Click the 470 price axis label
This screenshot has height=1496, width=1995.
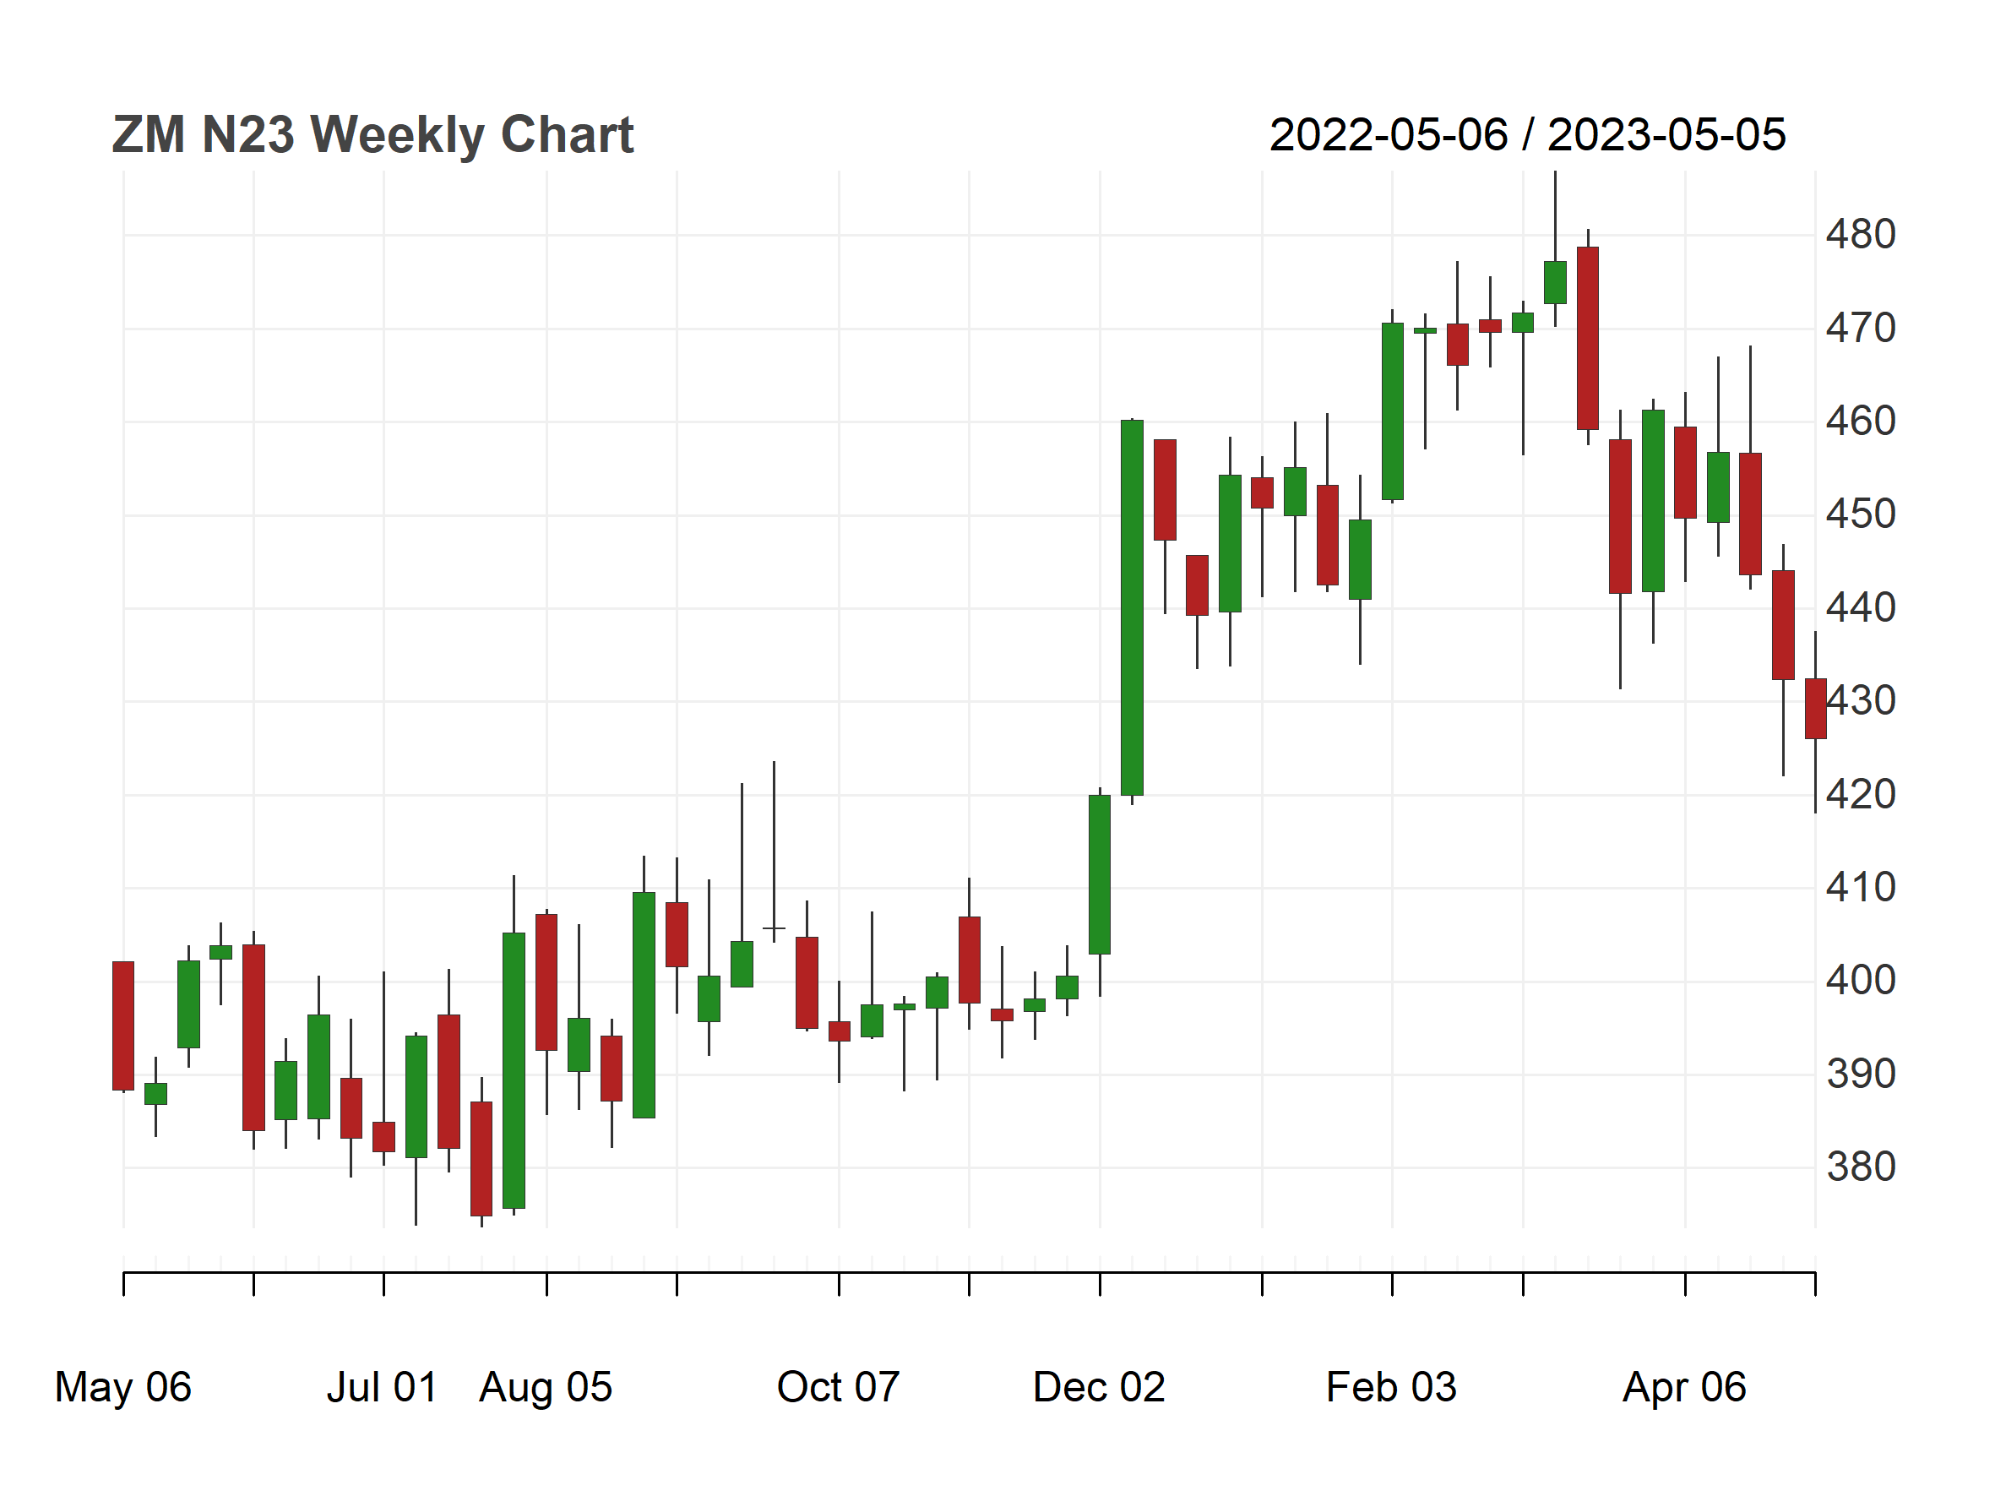pos(1861,329)
